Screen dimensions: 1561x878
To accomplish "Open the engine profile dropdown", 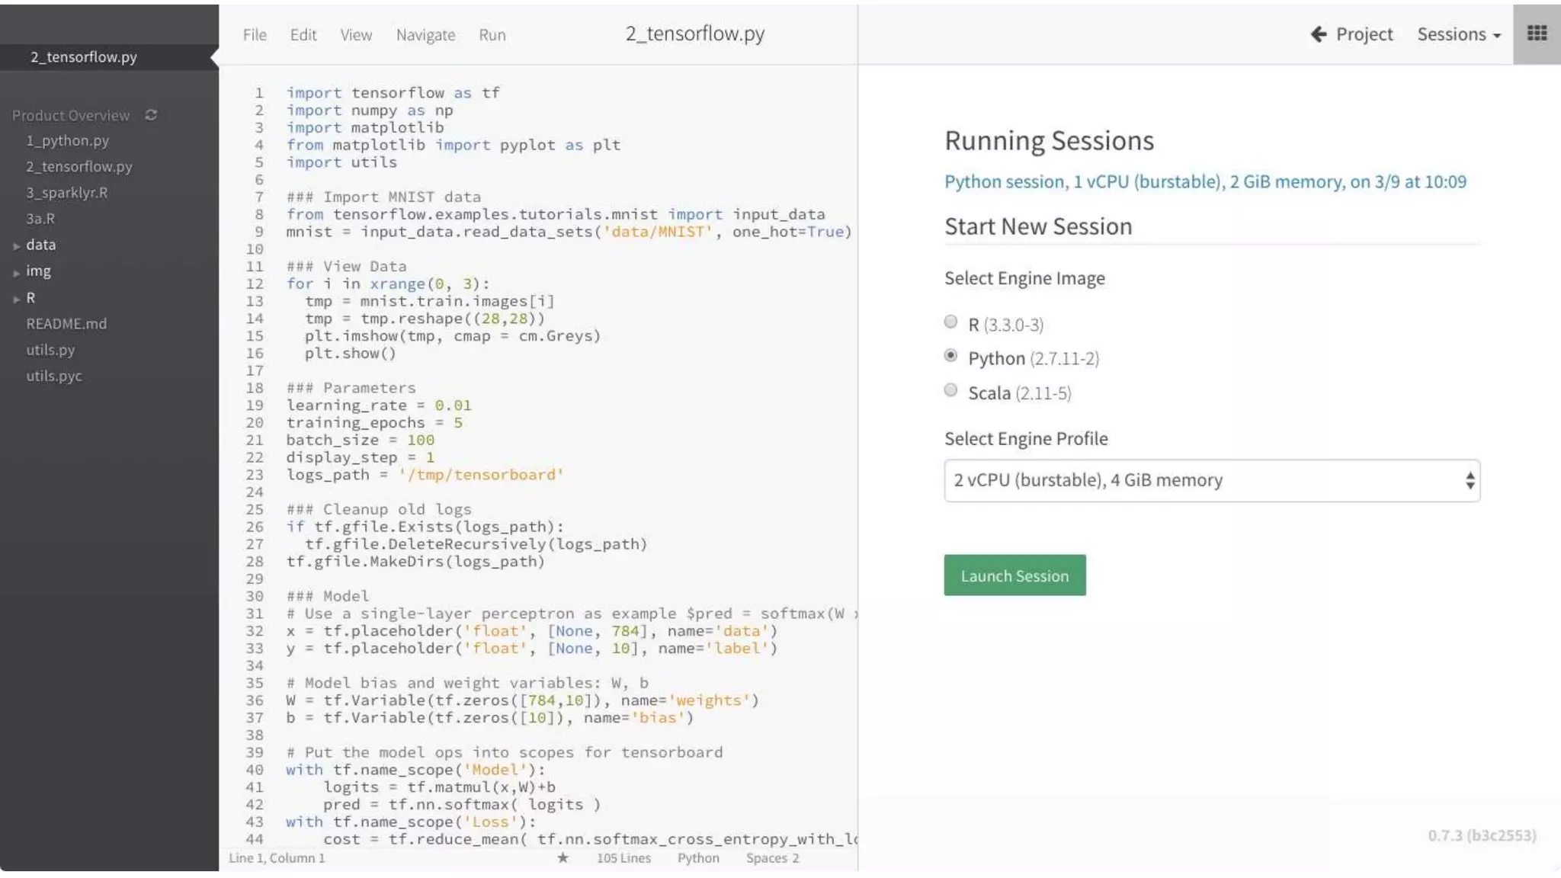I will tap(1211, 480).
